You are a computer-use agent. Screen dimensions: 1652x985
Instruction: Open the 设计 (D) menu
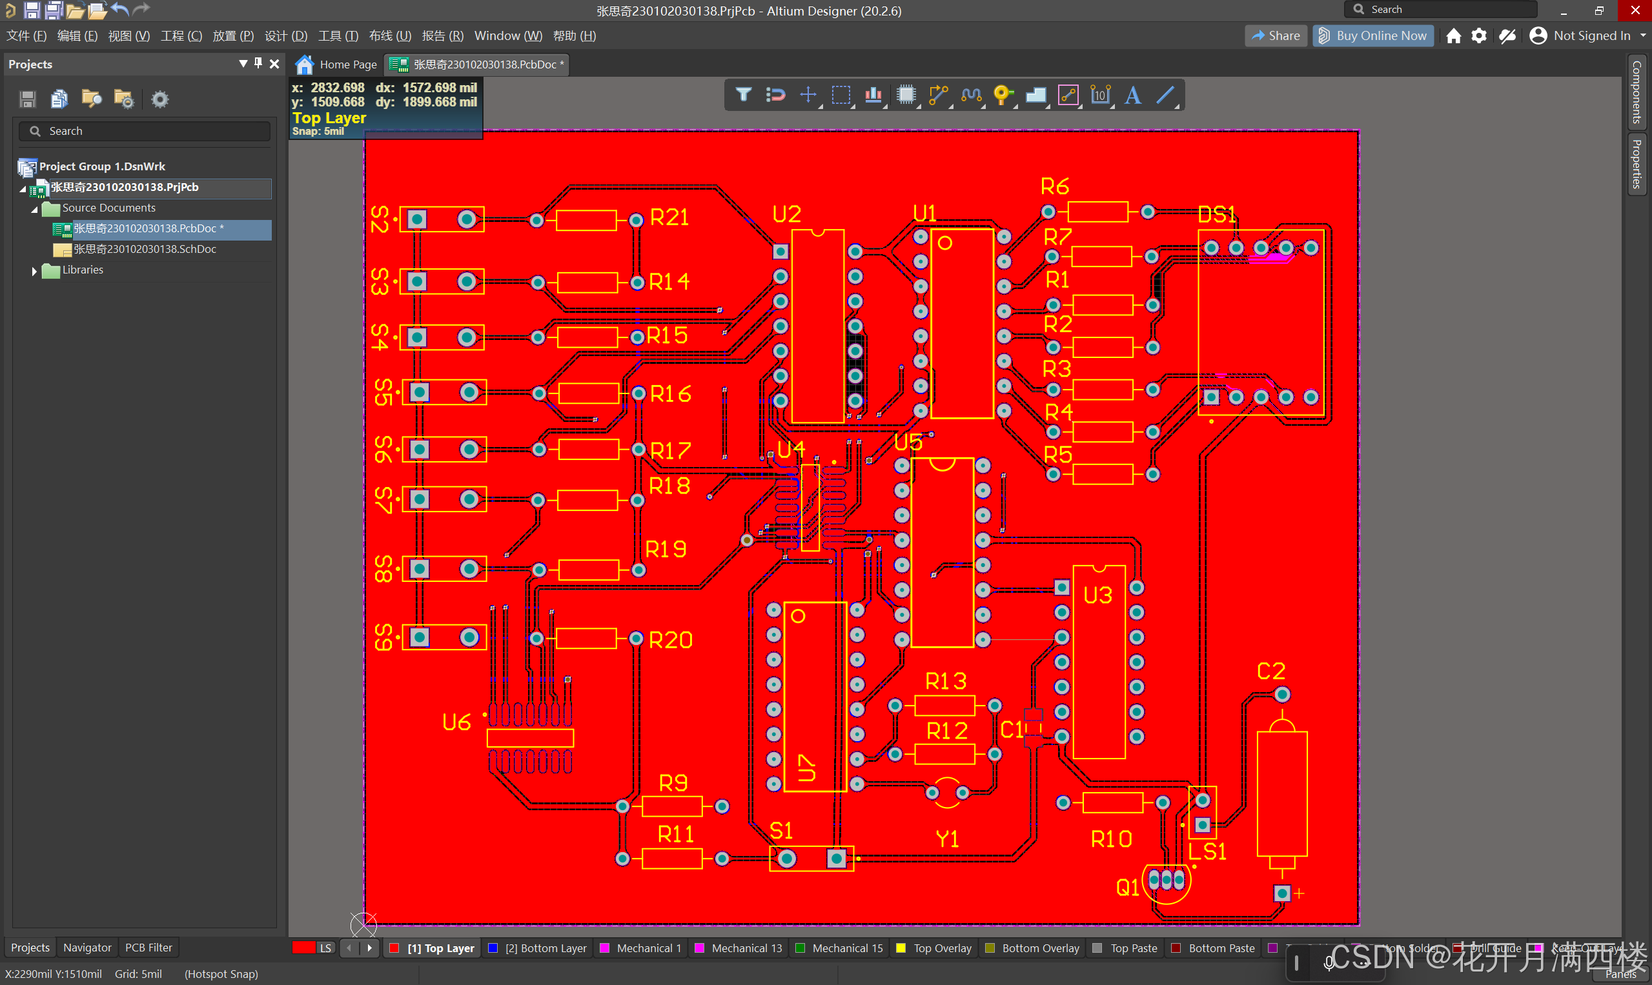(x=285, y=36)
